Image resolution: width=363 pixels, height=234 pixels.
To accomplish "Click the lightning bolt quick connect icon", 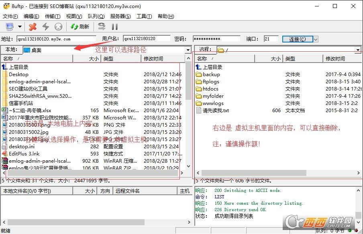I will [46, 26].
